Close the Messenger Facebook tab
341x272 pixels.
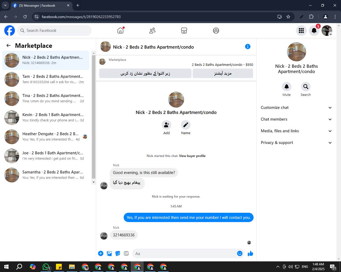[x=68, y=5]
